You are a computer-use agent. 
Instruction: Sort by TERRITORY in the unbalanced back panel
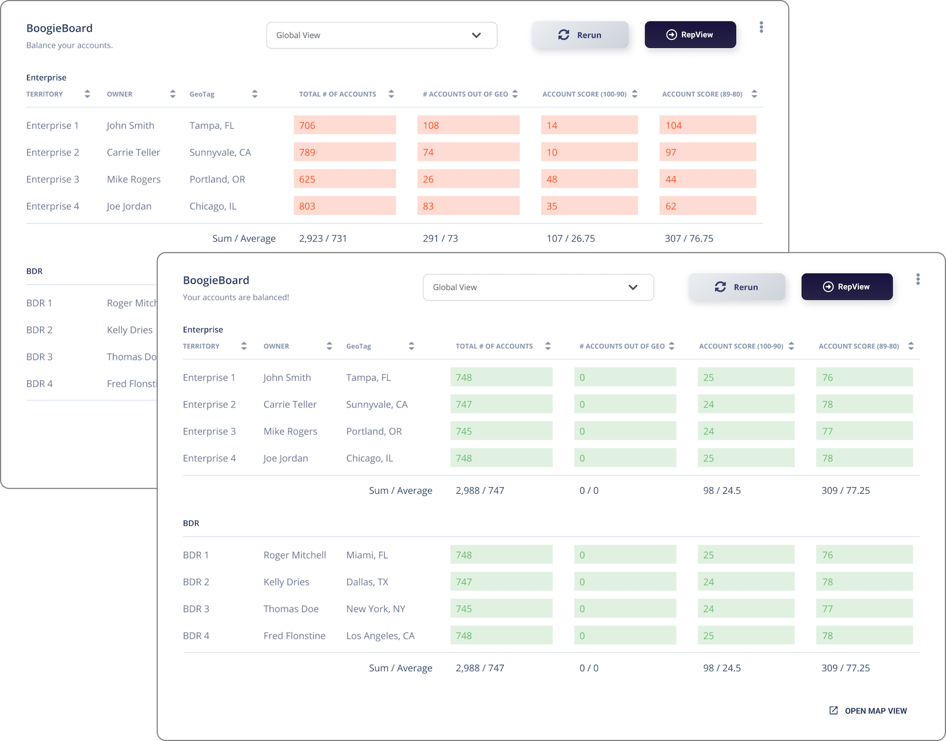pyautogui.click(x=87, y=95)
